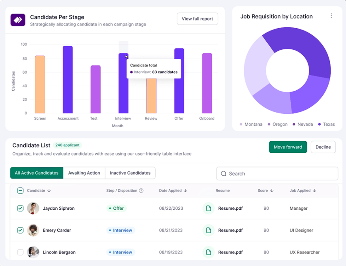Click the Move forward button

288,147
